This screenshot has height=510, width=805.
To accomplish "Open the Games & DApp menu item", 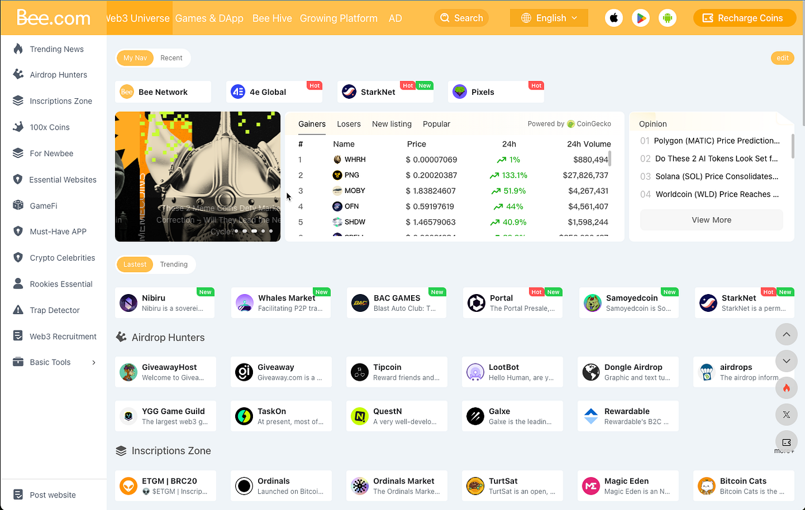I will [209, 18].
